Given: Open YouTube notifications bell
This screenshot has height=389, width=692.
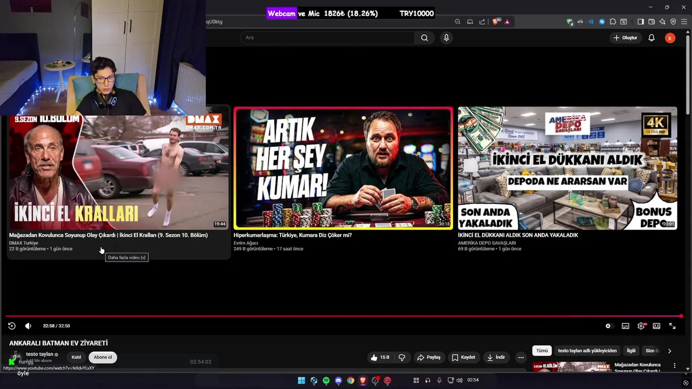Looking at the screenshot, I should point(651,38).
